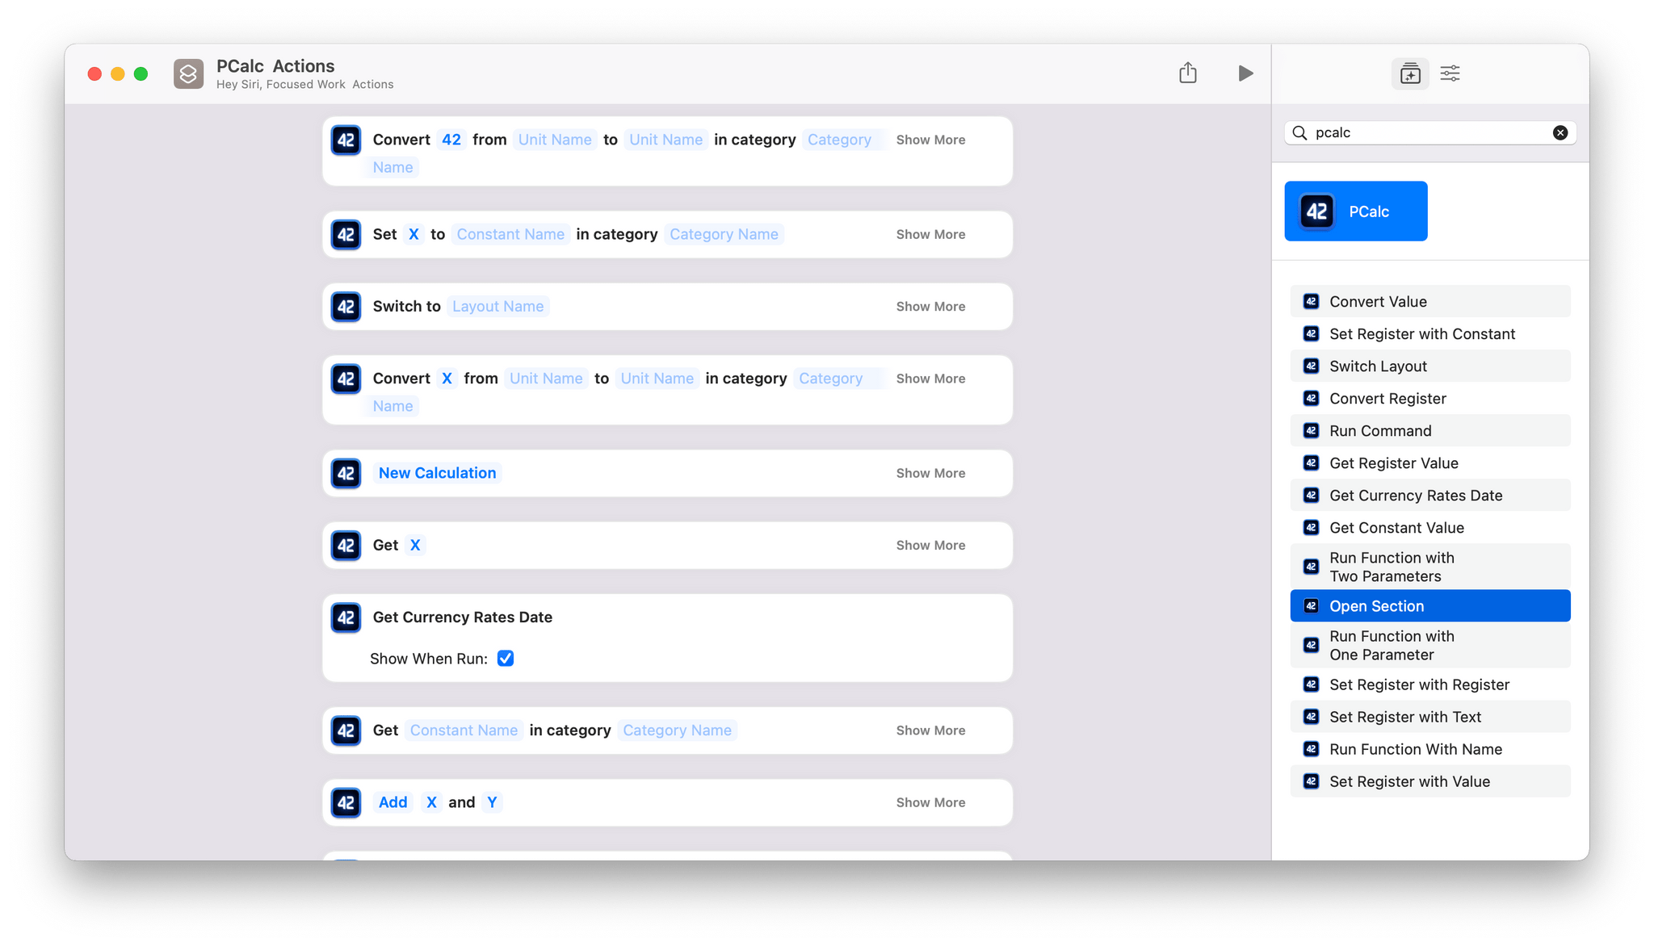Click the PCalc icon on Convert X action
1654x946 pixels.
[x=346, y=379]
